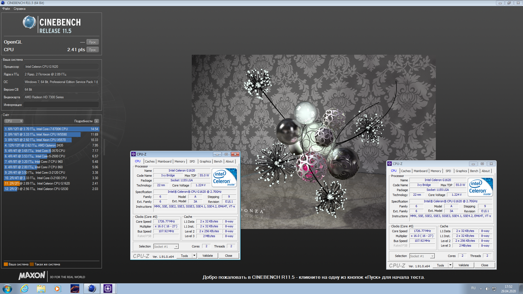Open Bench tab in right CPU-Z window

pos(474,171)
